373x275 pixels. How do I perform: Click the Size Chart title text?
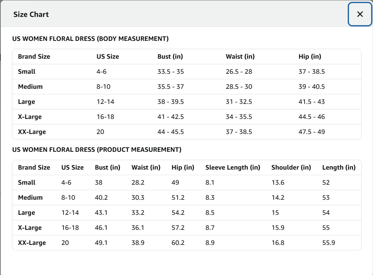tap(31, 14)
